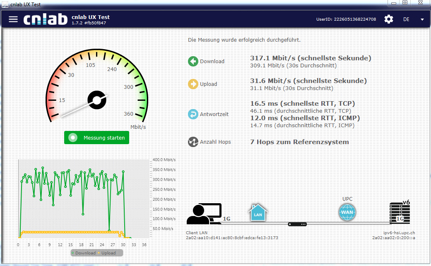Toggle Download series in chart legend
The height and width of the screenshot is (266, 431).
coord(84,253)
